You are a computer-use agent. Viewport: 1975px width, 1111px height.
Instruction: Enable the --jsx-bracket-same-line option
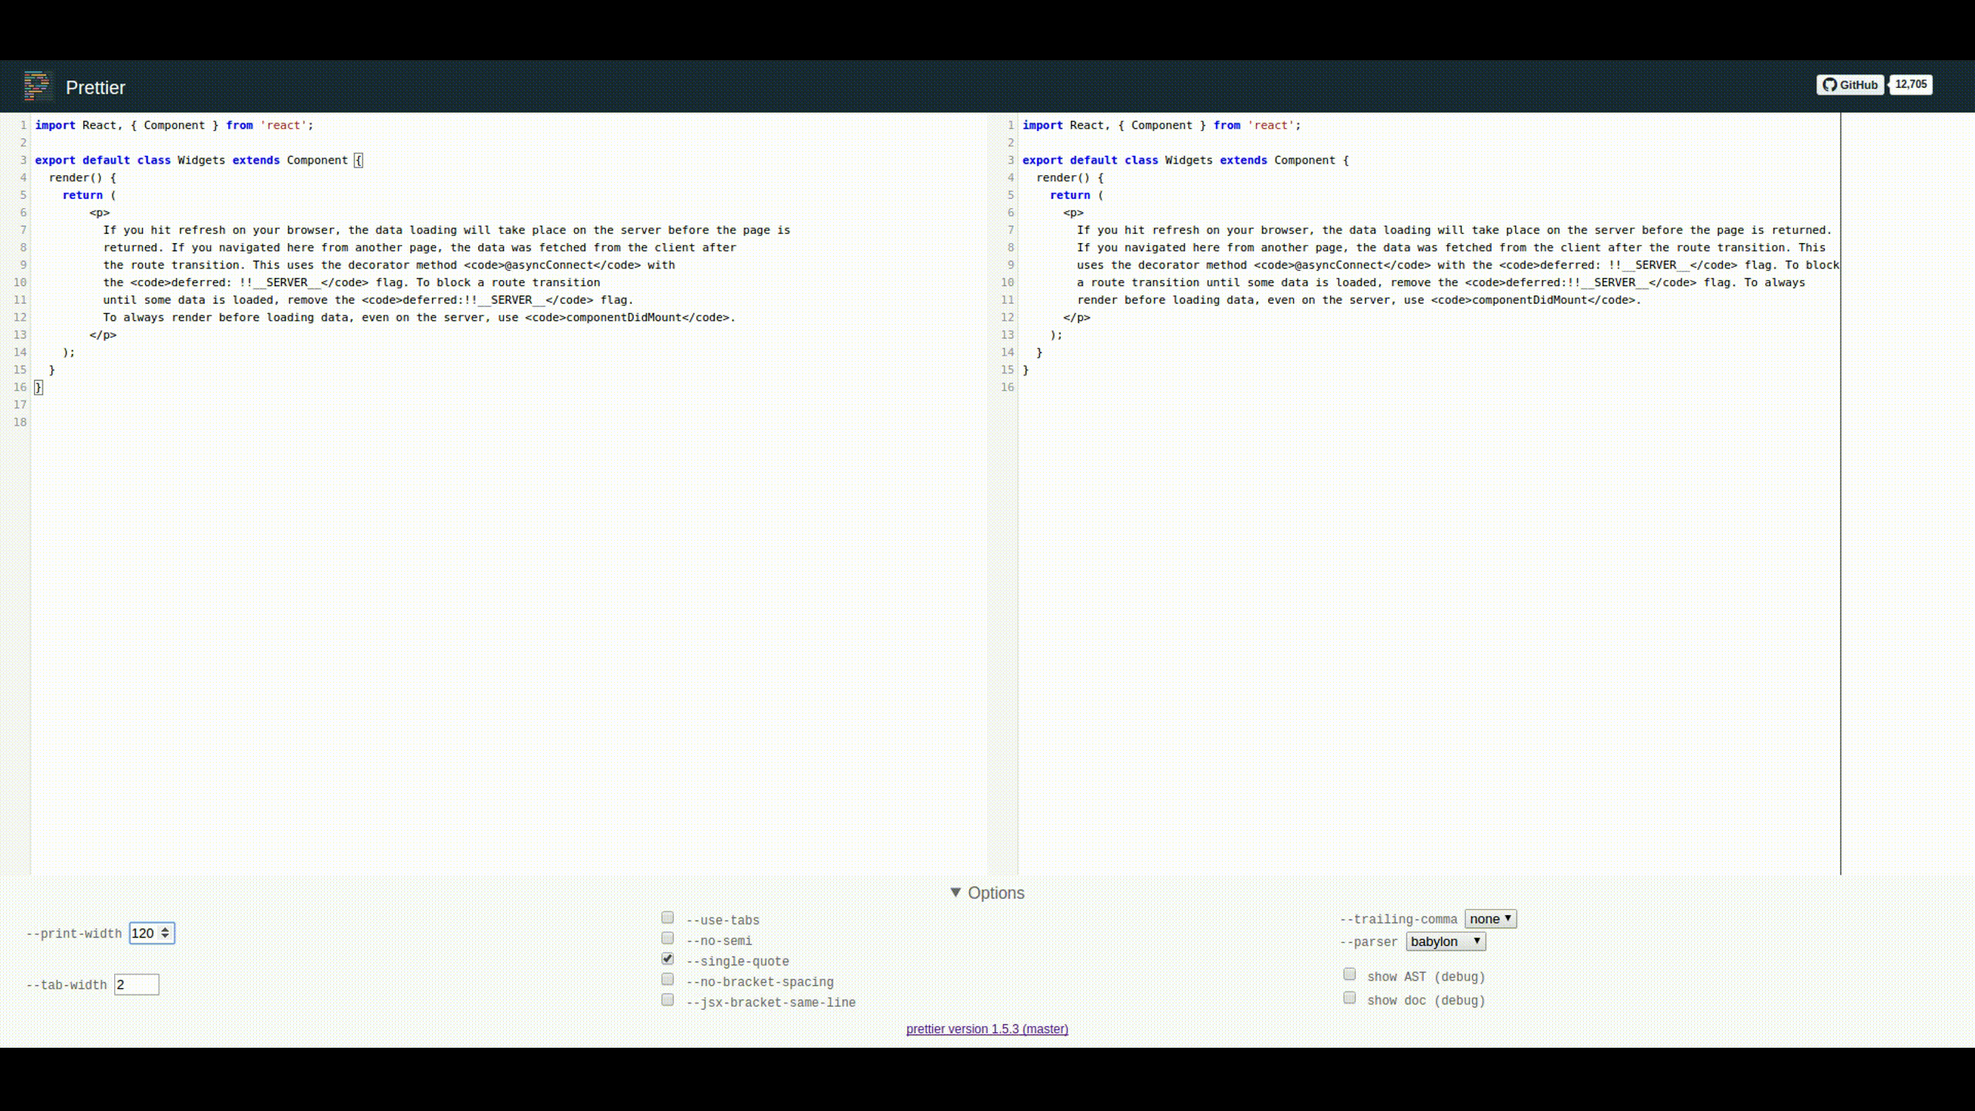[x=667, y=1000]
